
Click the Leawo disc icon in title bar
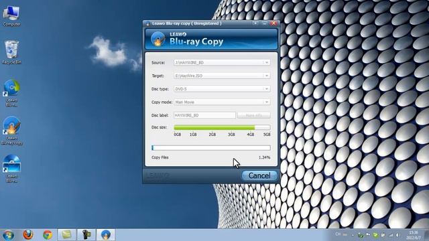pos(147,23)
